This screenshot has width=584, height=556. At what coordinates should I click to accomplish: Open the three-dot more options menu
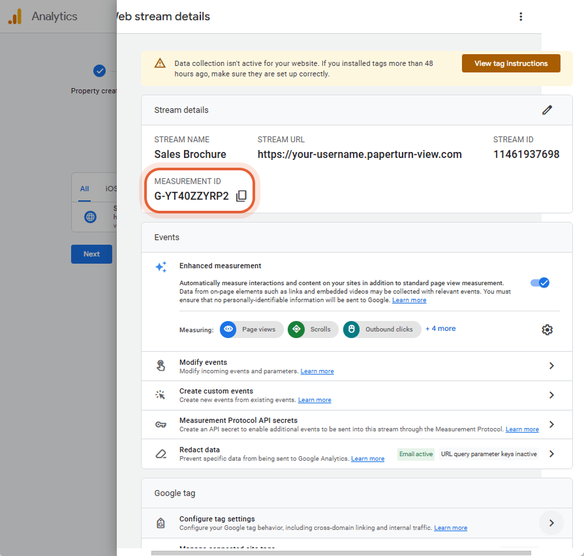pos(521,17)
